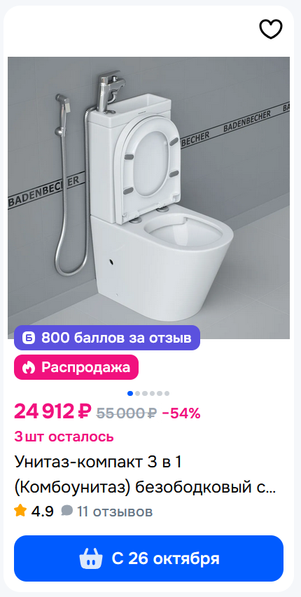Switch to the third carousel dot
This screenshot has height=597, width=301.
tap(145, 393)
